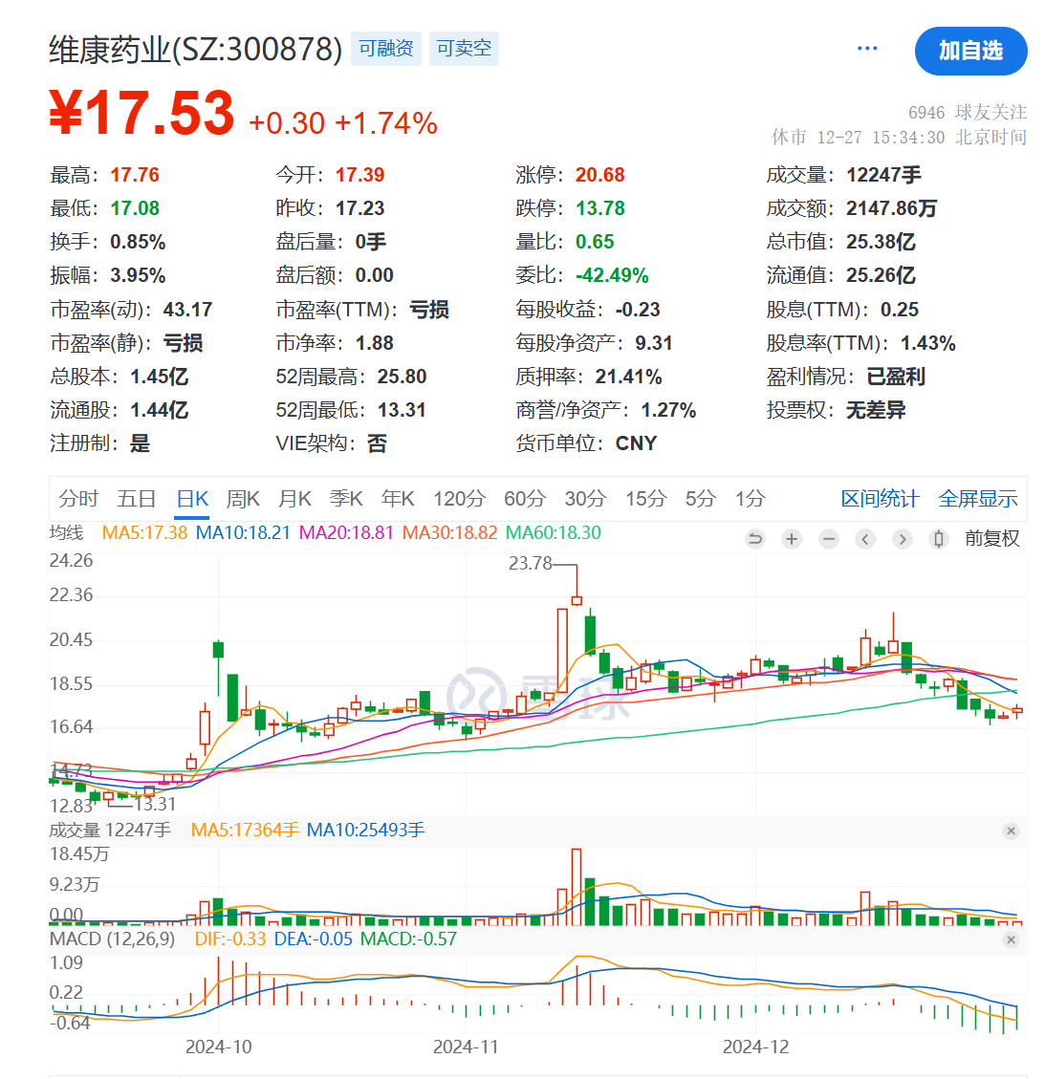Select the 年K chart tab

(x=398, y=498)
